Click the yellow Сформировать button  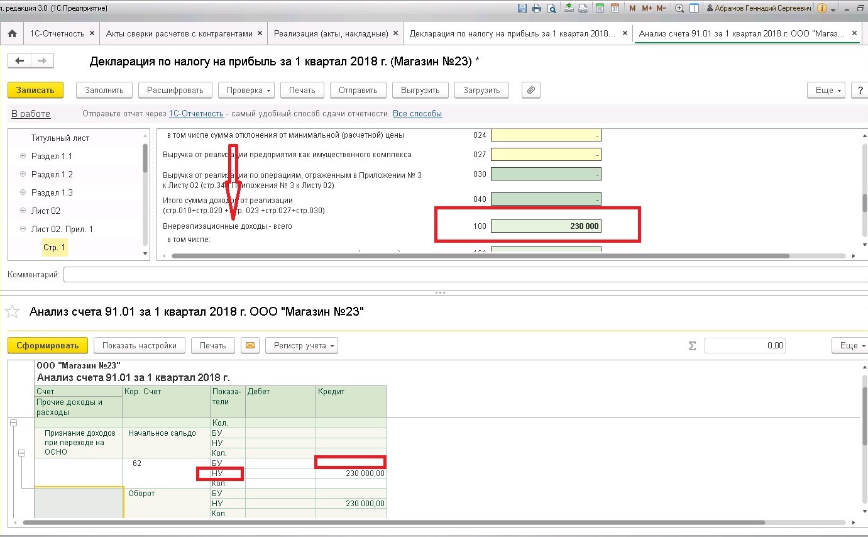[48, 345]
